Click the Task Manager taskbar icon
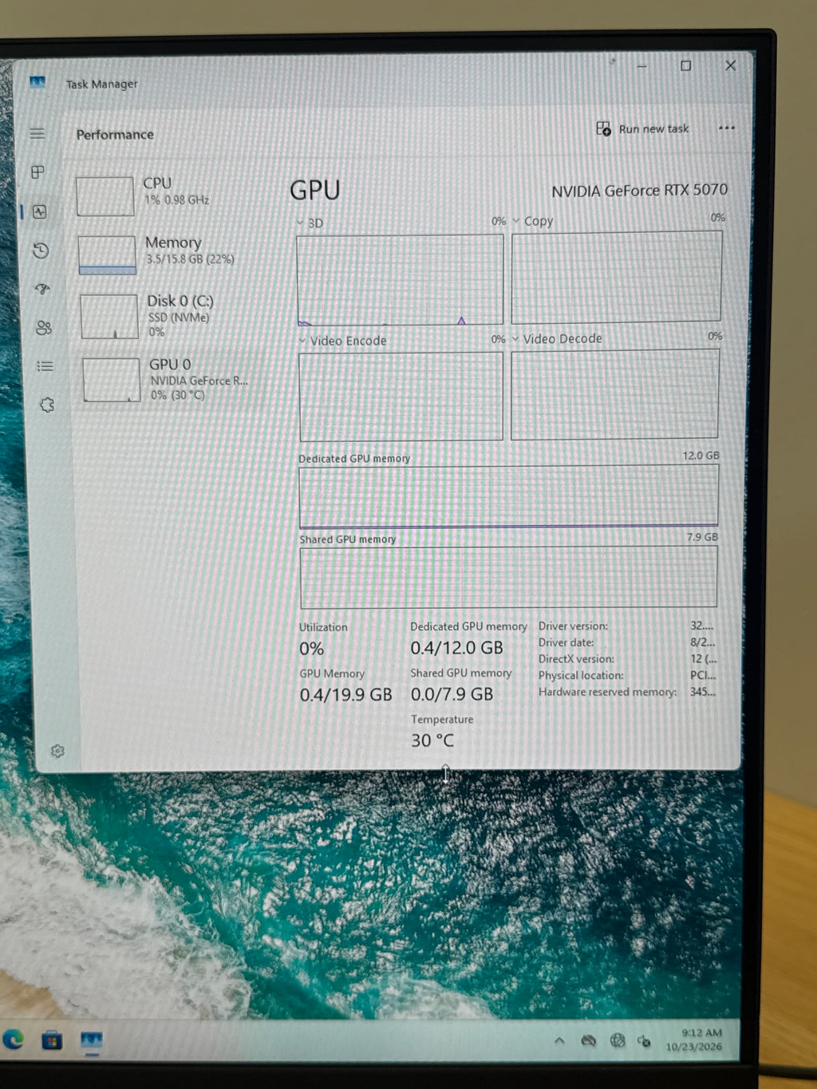The width and height of the screenshot is (817, 1089). [x=92, y=1040]
